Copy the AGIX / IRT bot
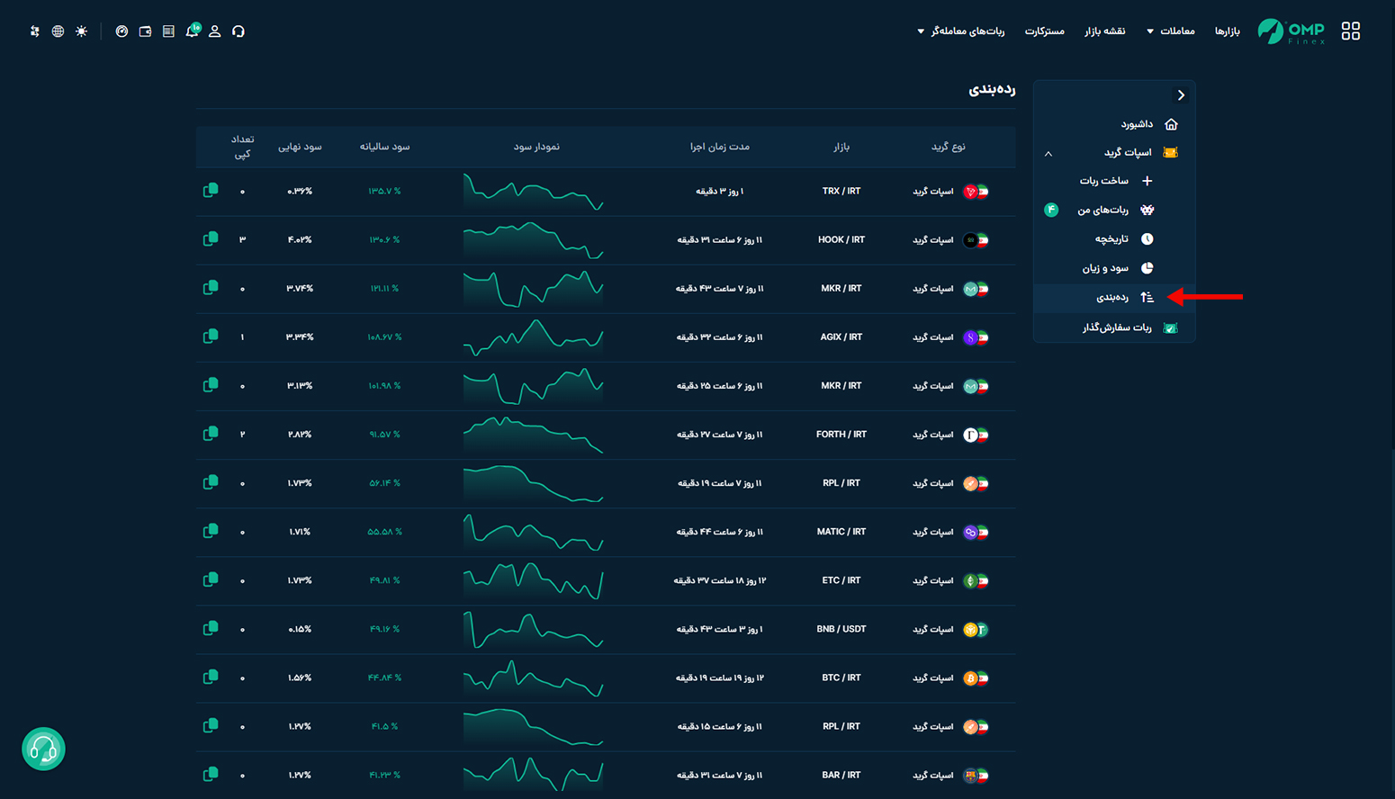1395x799 pixels. pos(211,337)
